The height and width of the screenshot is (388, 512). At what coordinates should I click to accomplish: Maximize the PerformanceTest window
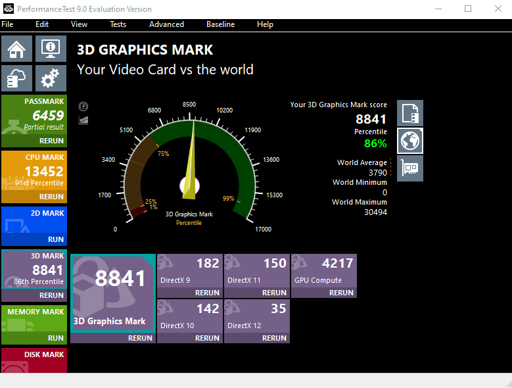click(x=468, y=9)
